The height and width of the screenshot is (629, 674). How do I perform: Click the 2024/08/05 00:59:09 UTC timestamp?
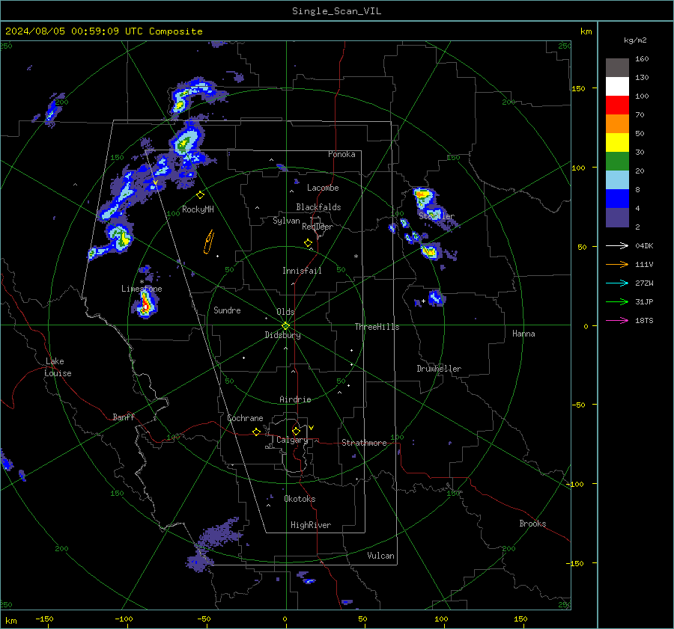[103, 31]
